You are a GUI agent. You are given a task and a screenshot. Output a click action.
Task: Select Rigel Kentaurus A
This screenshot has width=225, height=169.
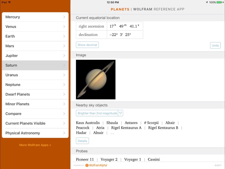[x=126, y=128]
